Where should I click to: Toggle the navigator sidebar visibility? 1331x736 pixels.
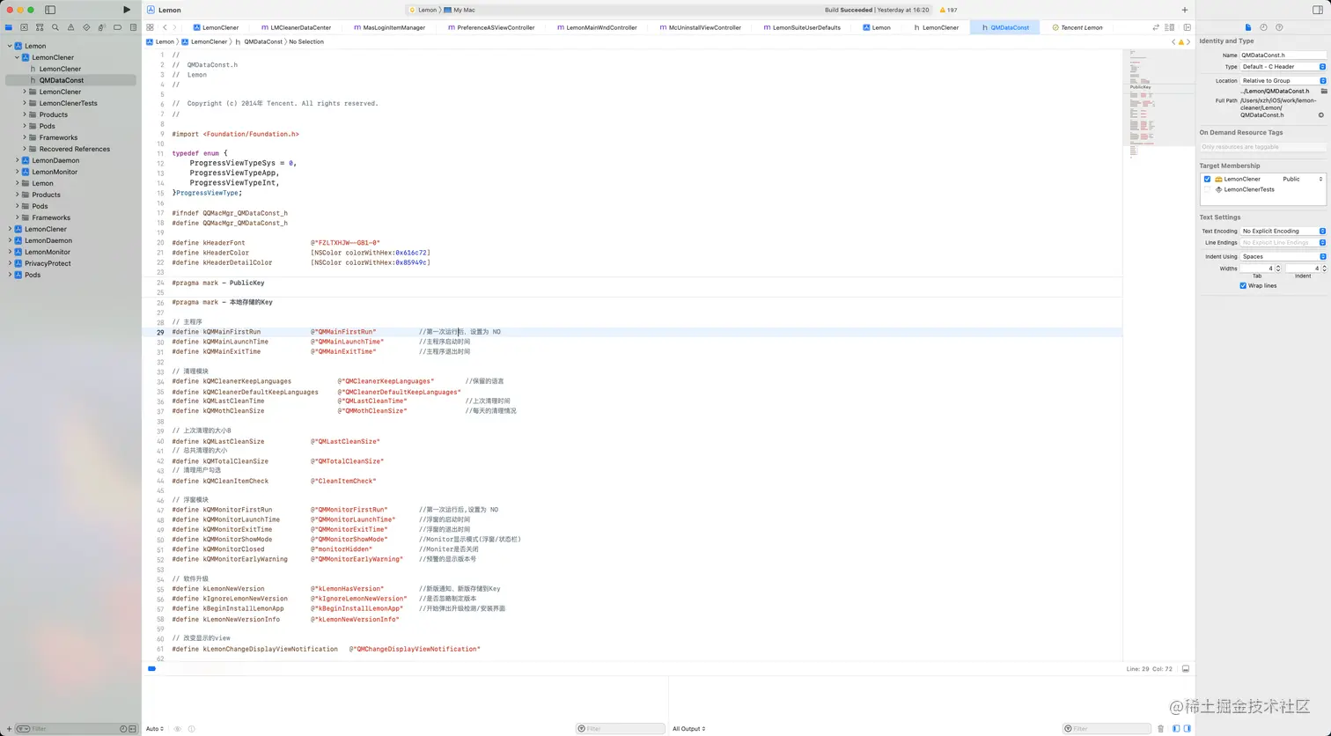(x=50, y=10)
